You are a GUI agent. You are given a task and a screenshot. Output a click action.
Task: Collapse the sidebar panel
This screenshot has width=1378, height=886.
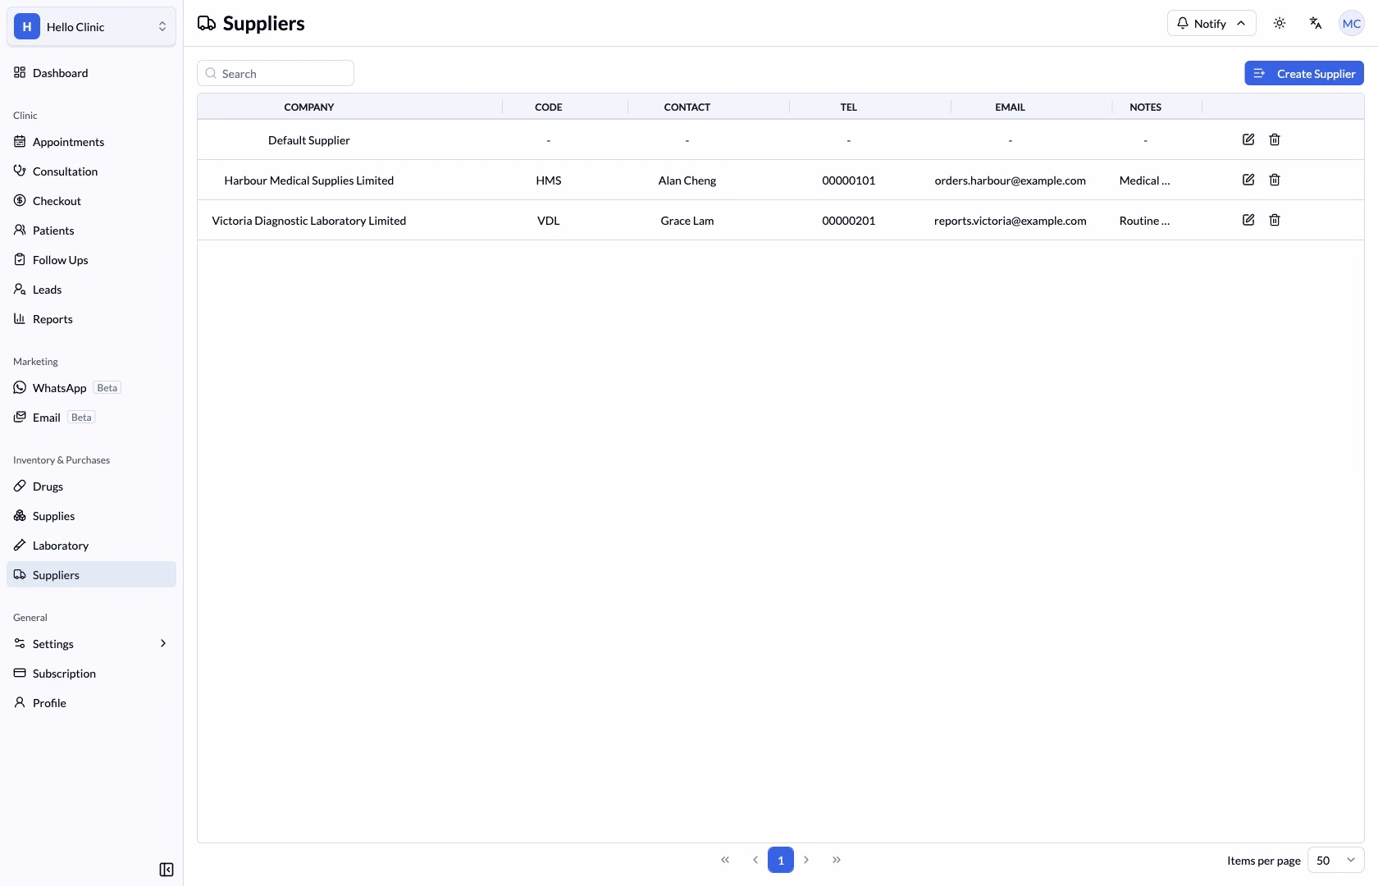tap(167, 870)
